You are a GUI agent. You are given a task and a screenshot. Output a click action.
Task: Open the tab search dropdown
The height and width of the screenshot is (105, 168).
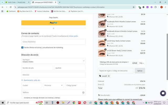[x=2, y=2]
